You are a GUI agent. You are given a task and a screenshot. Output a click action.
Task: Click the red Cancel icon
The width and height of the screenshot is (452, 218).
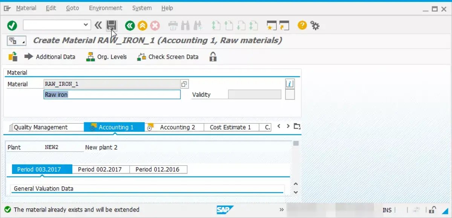coord(154,26)
